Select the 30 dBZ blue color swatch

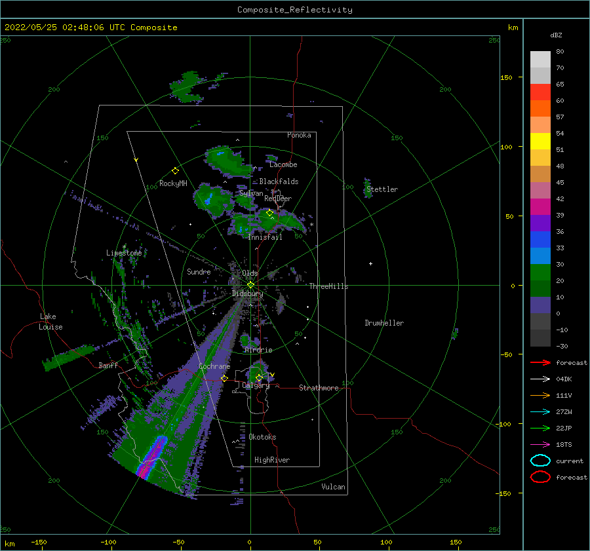(x=540, y=256)
